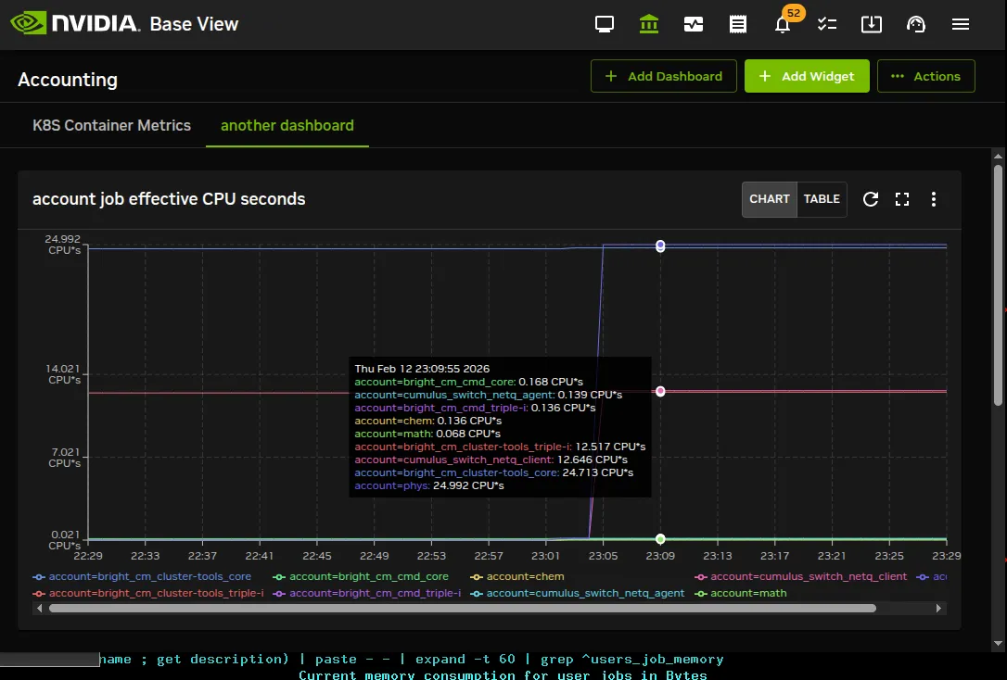Screen dimensions: 1007x680
Task: Select the another dashboard tab
Action: pos(287,126)
